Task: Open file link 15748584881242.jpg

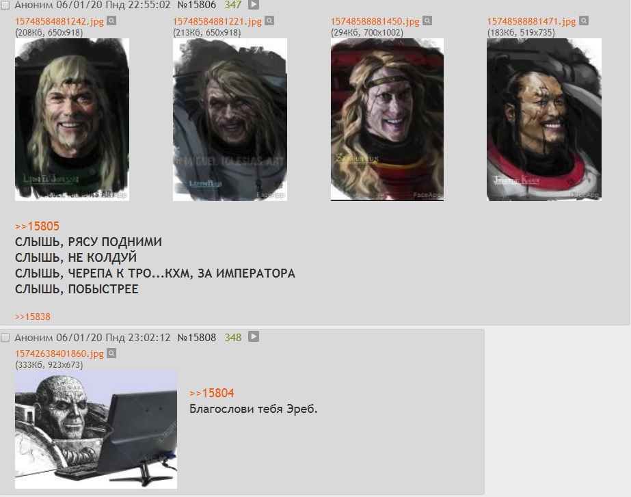Action: [59, 21]
